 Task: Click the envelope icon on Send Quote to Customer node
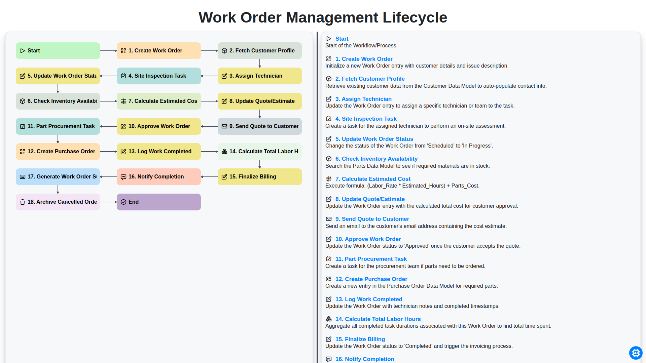[224, 126]
